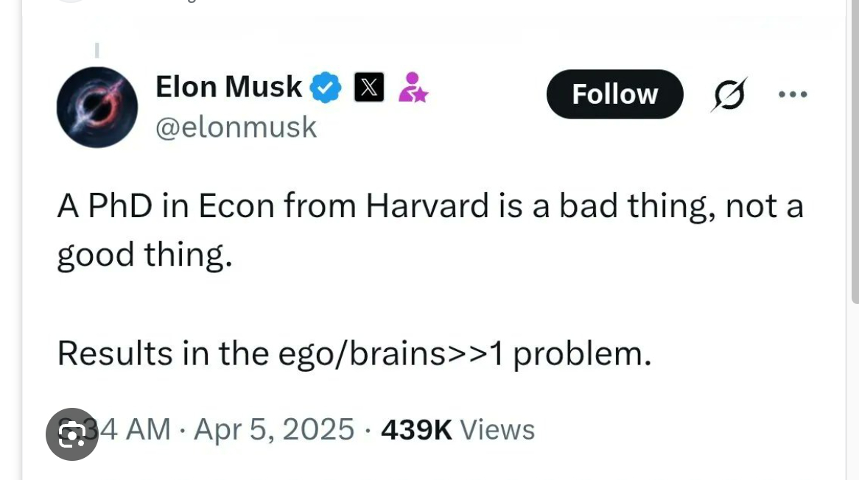Click the blue verified checkmark badge
This screenshot has width=859, height=480.
[x=325, y=88]
